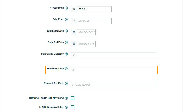Click into the Handling Time field
The width and height of the screenshot is (183, 112).
tap(113, 70)
